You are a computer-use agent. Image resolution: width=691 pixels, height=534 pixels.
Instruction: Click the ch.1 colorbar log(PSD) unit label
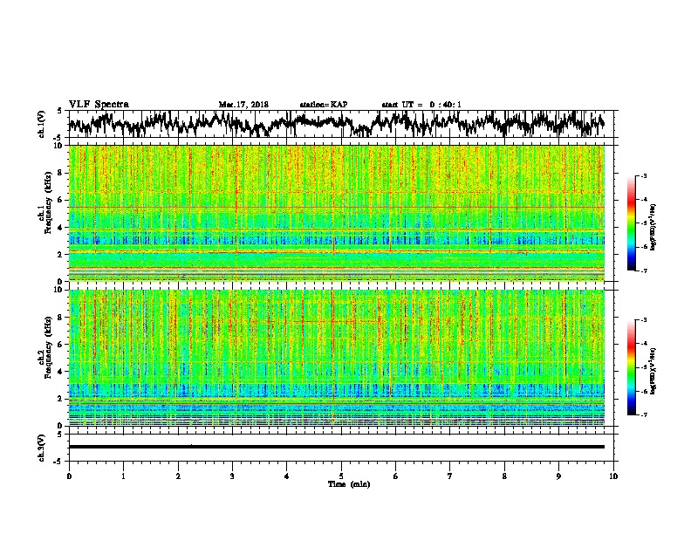tap(653, 228)
